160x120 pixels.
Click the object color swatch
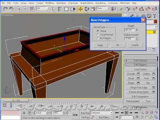click(x=156, y=22)
